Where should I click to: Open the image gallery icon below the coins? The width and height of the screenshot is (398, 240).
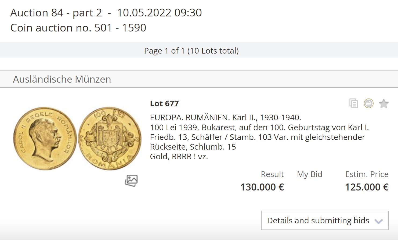point(131,181)
